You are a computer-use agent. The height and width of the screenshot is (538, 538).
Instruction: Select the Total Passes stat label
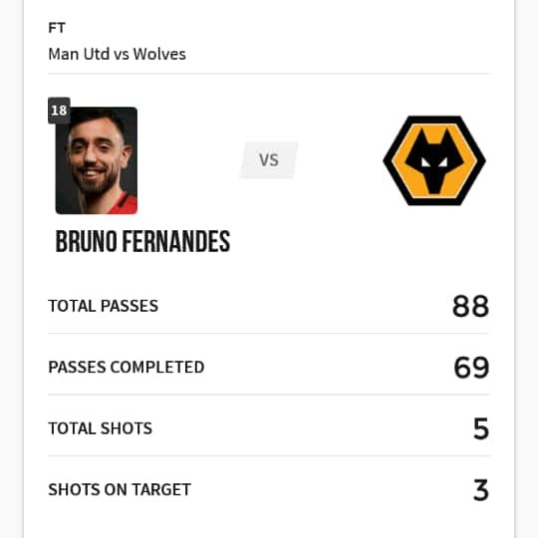tap(104, 306)
